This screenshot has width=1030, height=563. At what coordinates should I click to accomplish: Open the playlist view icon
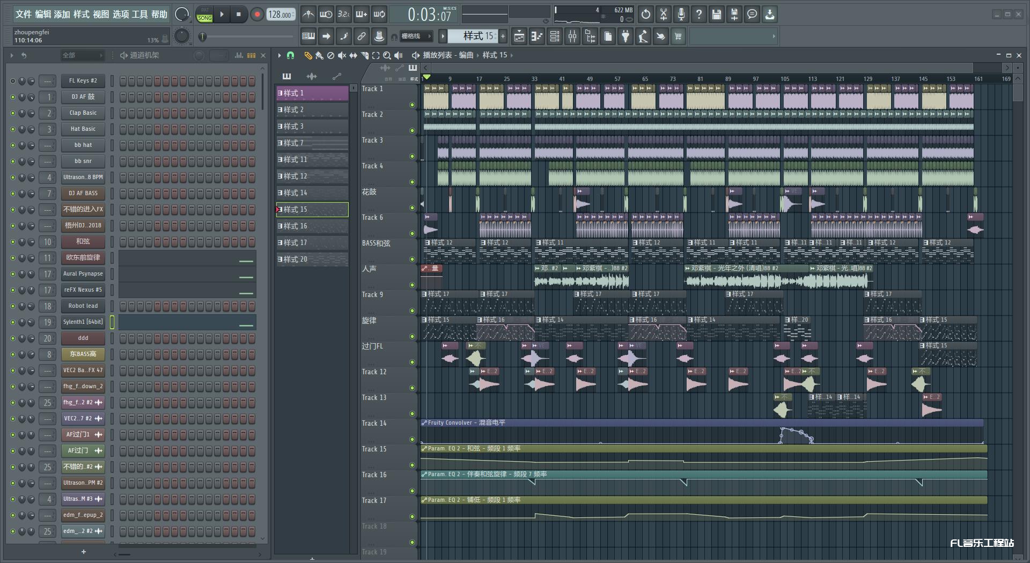[x=519, y=36]
